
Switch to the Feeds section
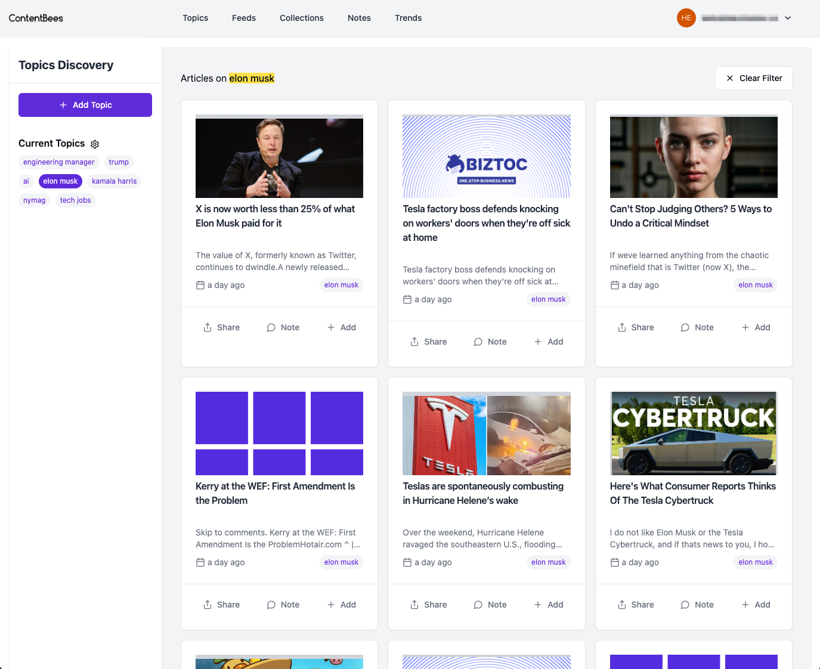tap(243, 18)
